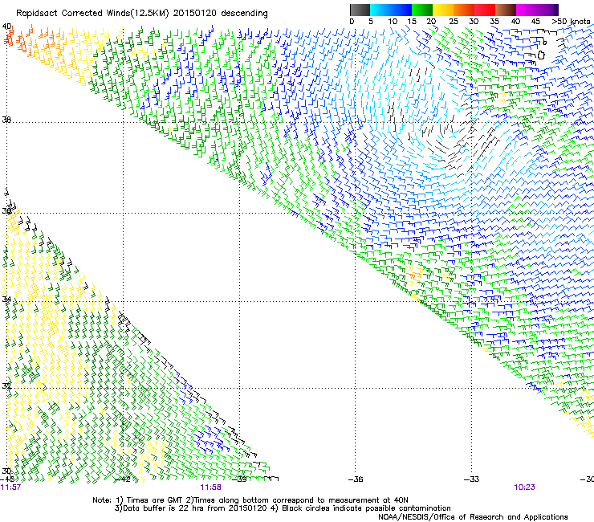
Task: Click the note 'Black circles indicate possible contamination'
Action: point(366,508)
